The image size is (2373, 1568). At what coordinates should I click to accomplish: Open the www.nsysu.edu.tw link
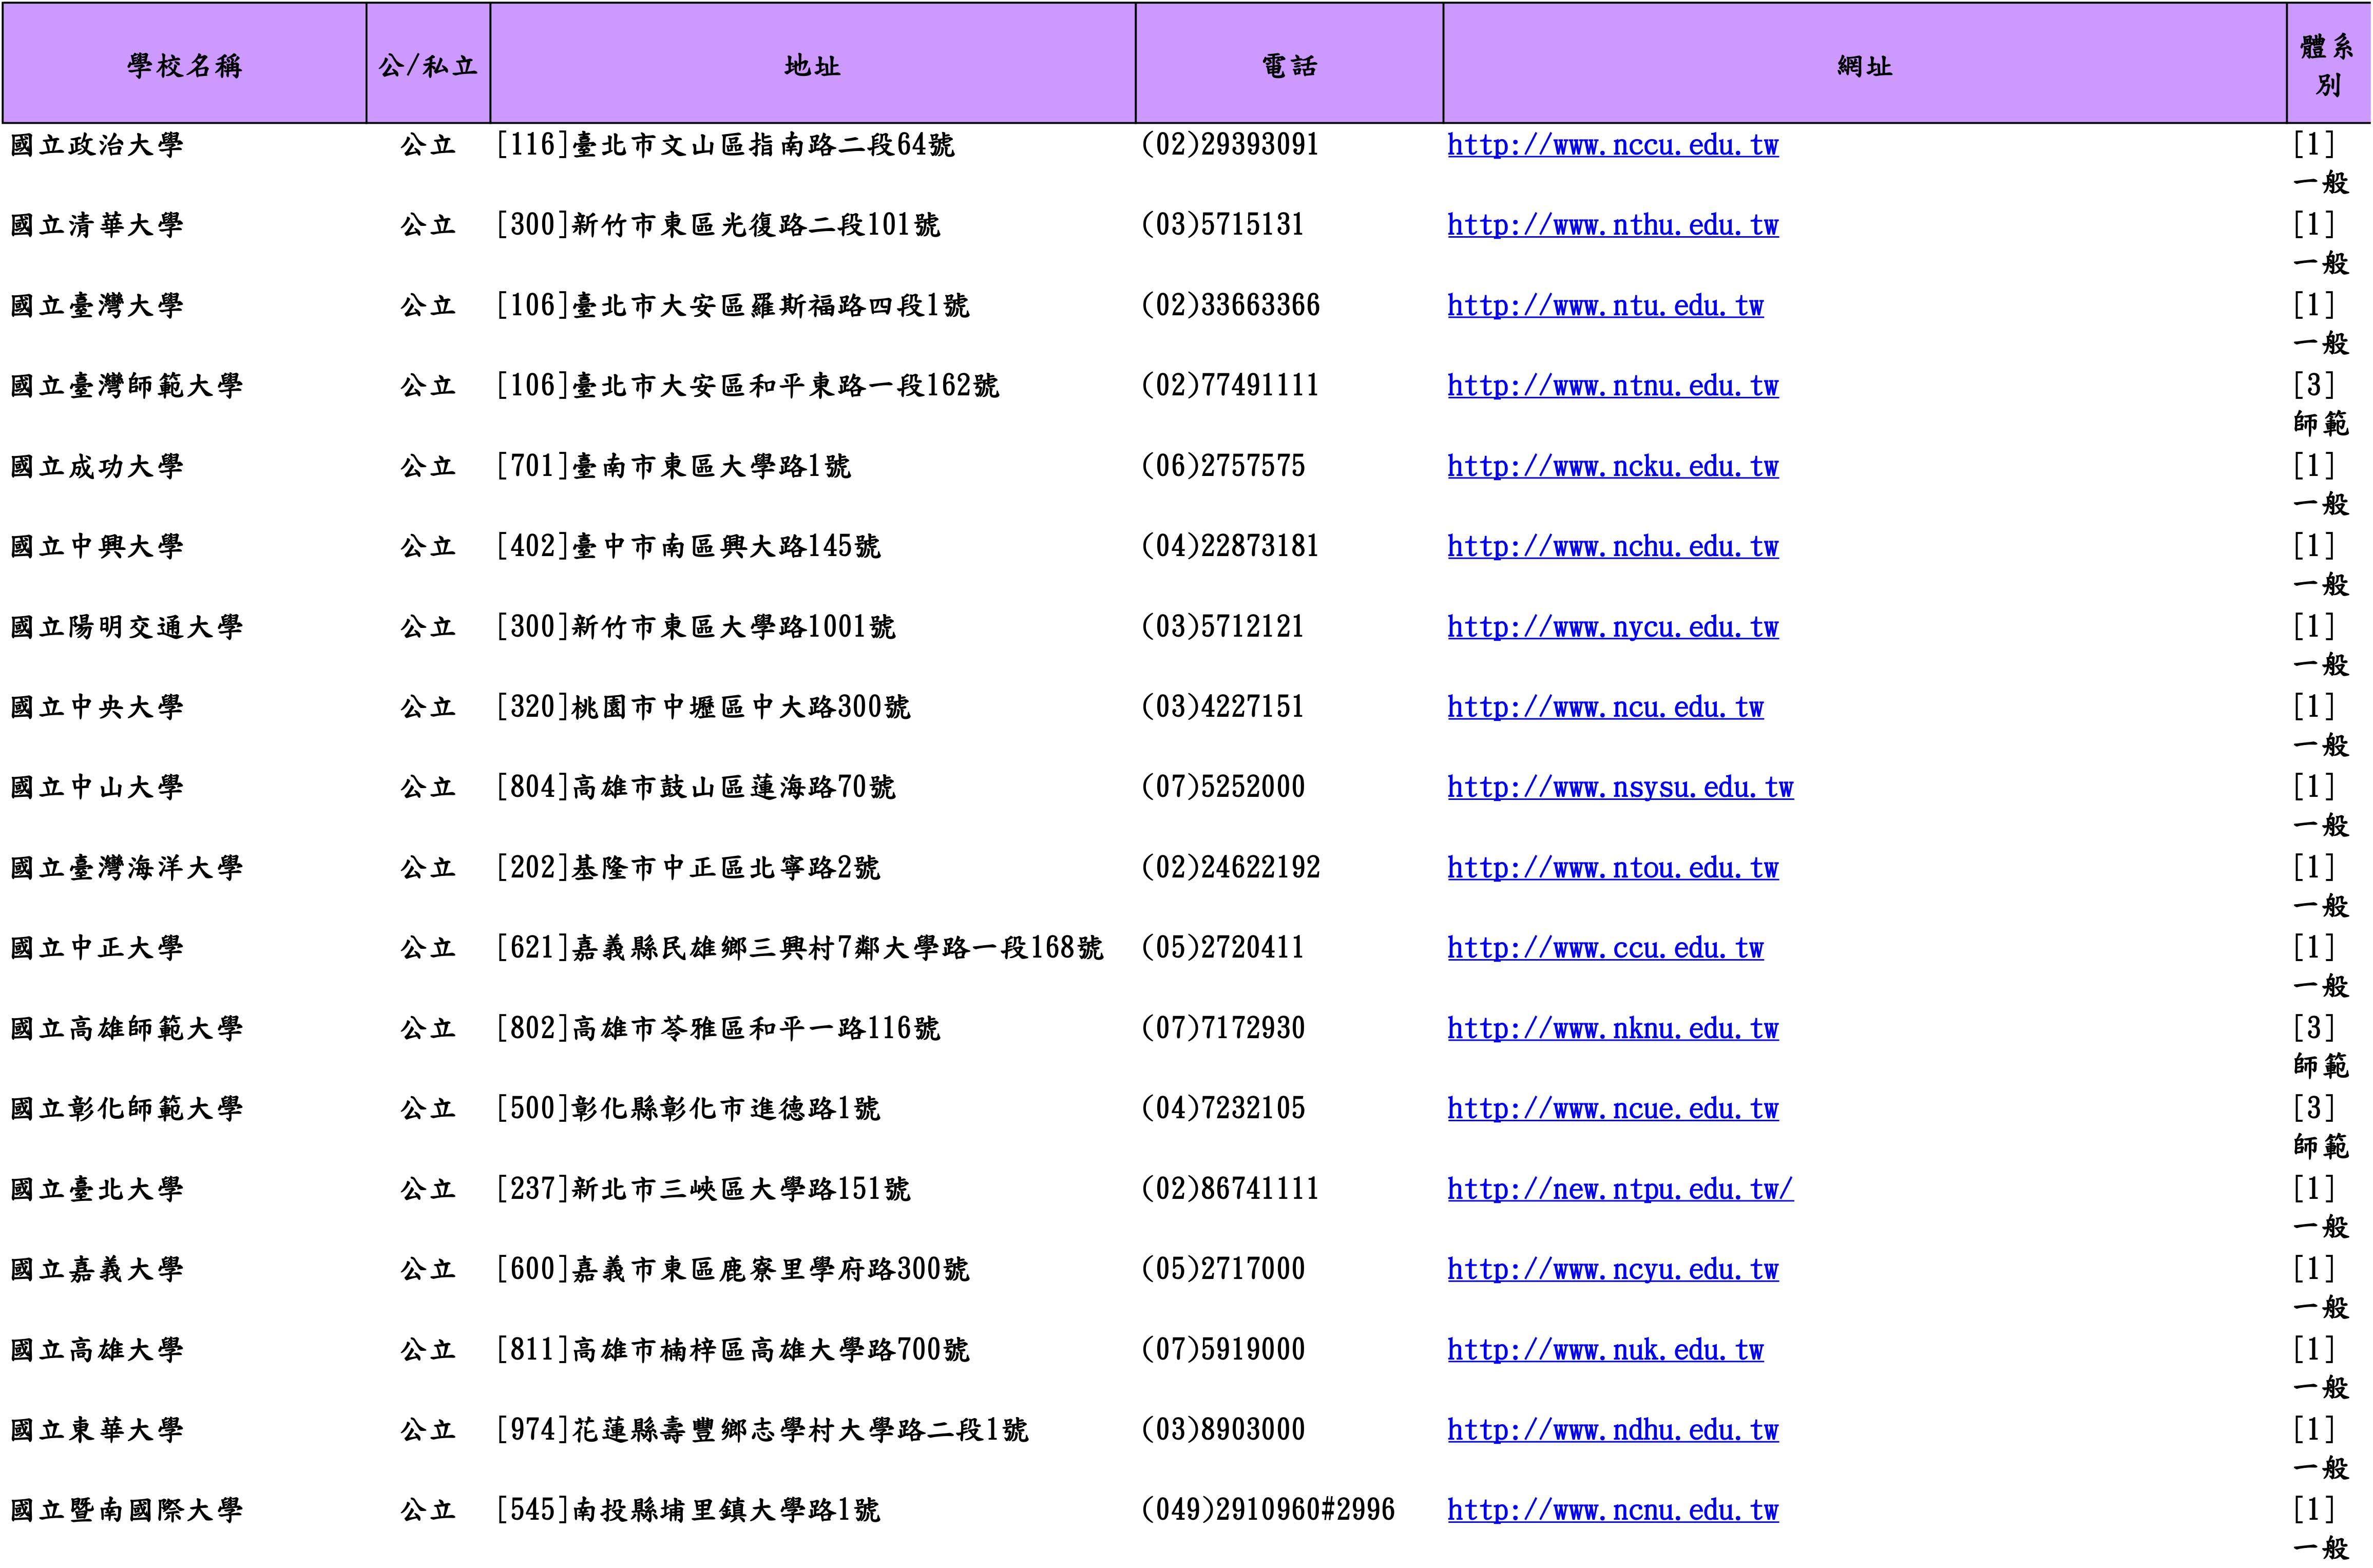tap(1619, 788)
